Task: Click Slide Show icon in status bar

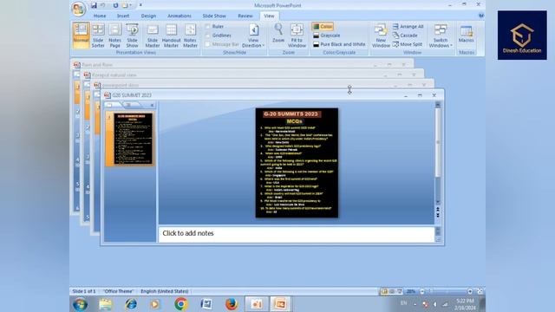Action: 400,291
